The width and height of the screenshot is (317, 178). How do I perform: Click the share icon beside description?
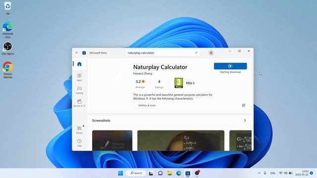(x=243, y=105)
